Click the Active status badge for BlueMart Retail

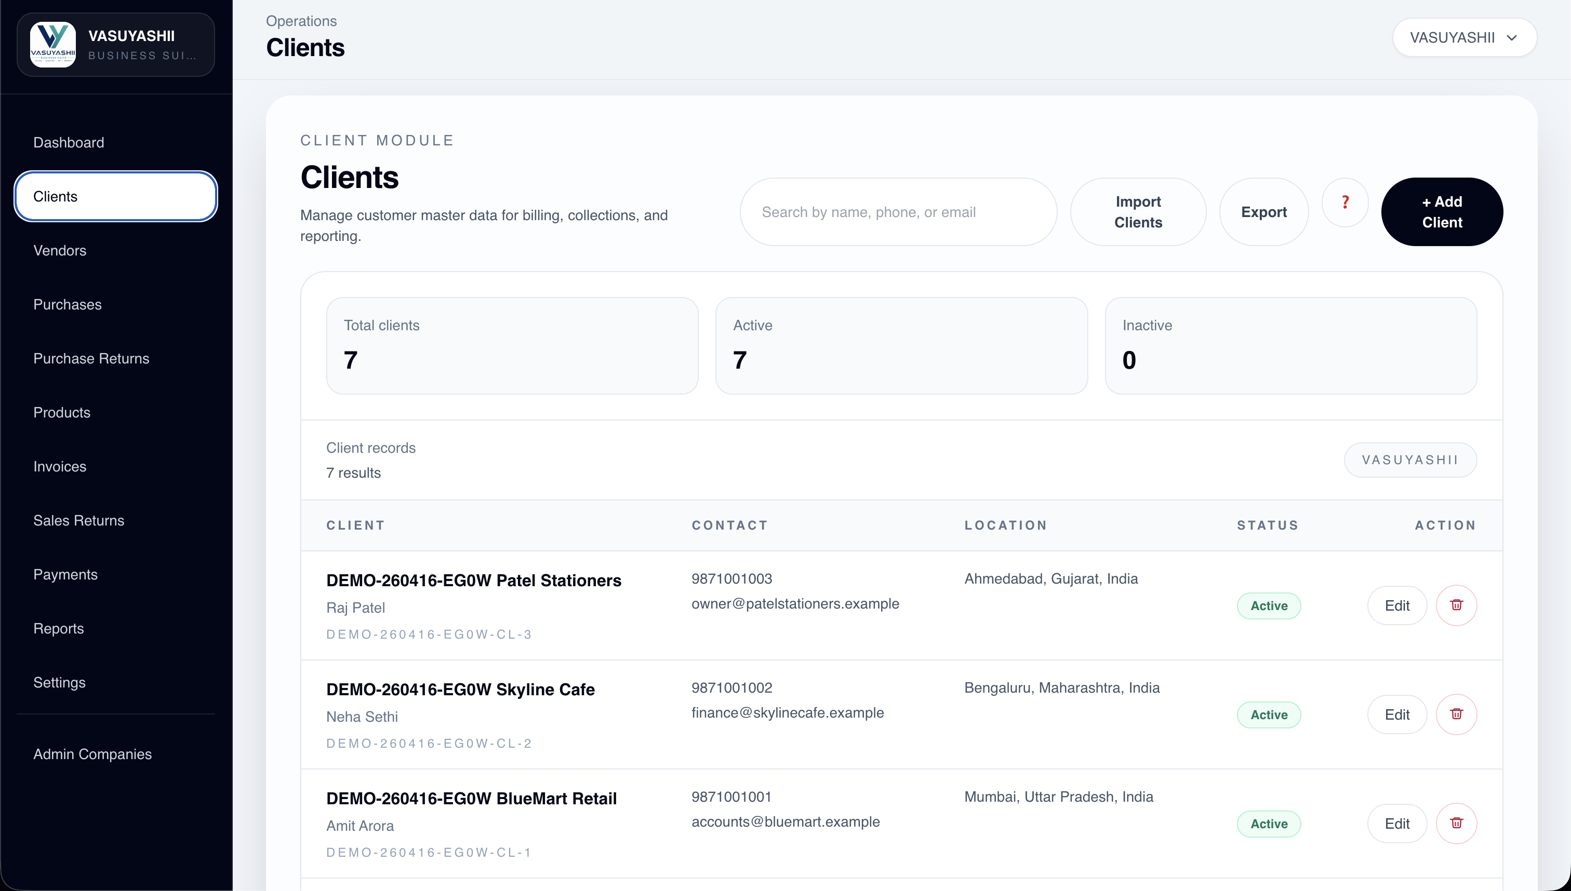coord(1269,824)
